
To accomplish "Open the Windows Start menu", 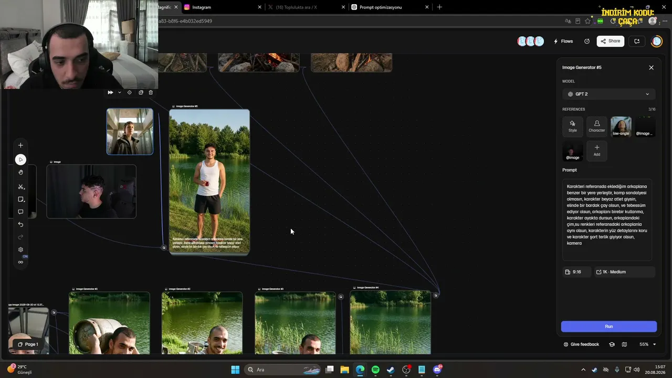I will pyautogui.click(x=235, y=370).
